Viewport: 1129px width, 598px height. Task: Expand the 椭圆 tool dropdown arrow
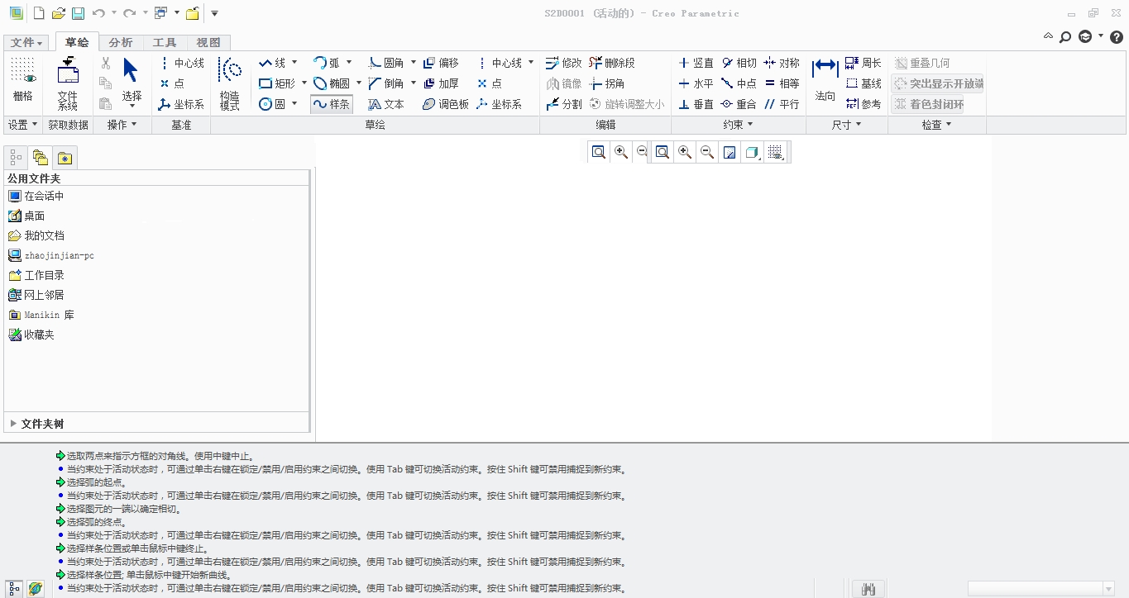pyautogui.click(x=358, y=83)
